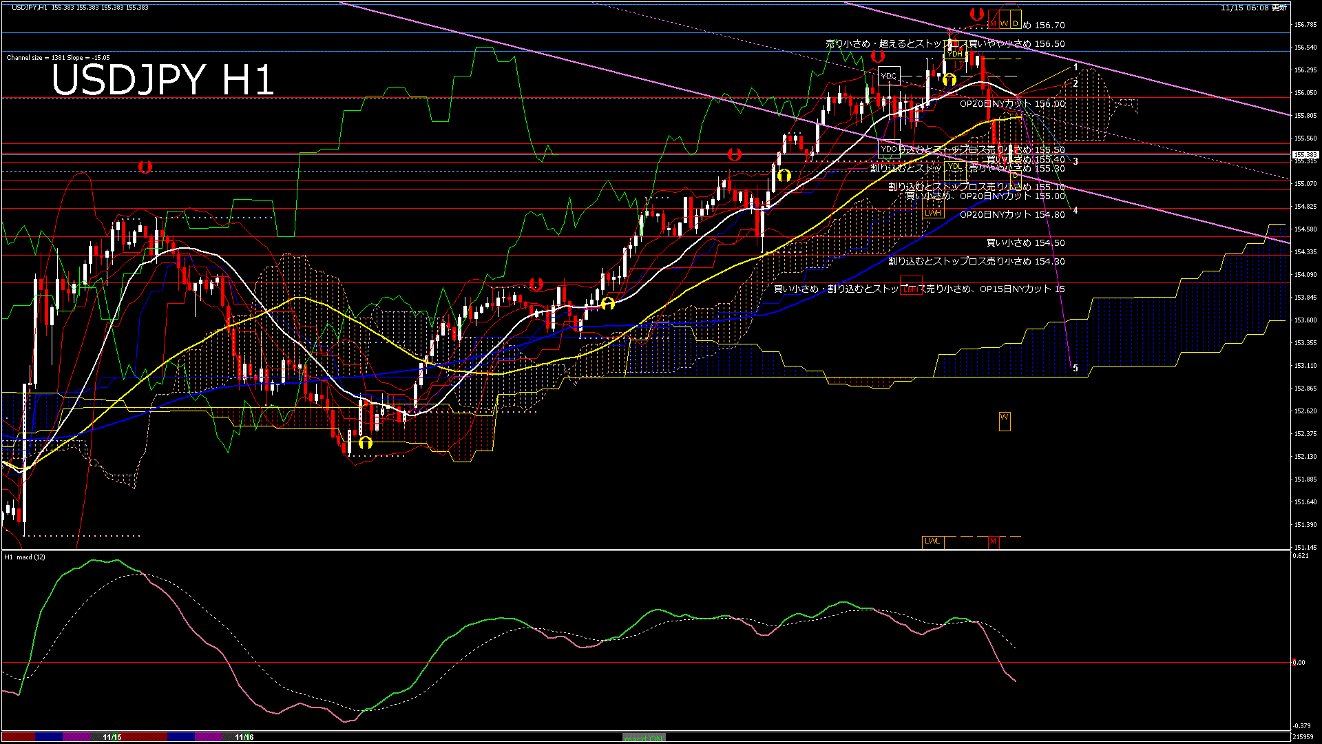Click the yellow buy arrow near 155.2

tap(784, 176)
